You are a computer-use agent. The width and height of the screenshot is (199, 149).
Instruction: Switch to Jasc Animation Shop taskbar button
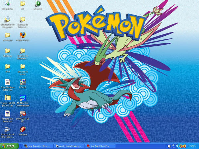pos(38,146)
